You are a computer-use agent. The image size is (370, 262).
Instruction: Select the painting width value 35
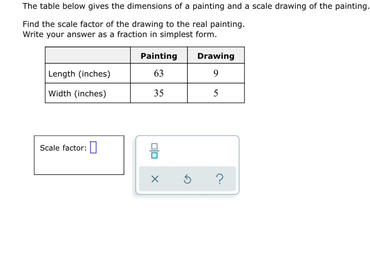click(159, 93)
